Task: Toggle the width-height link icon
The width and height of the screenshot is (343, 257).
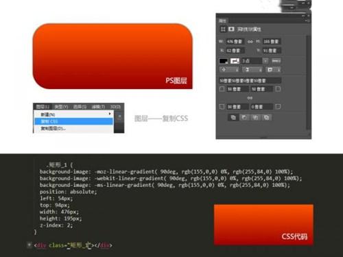Action: pyautogui.click(x=250, y=42)
